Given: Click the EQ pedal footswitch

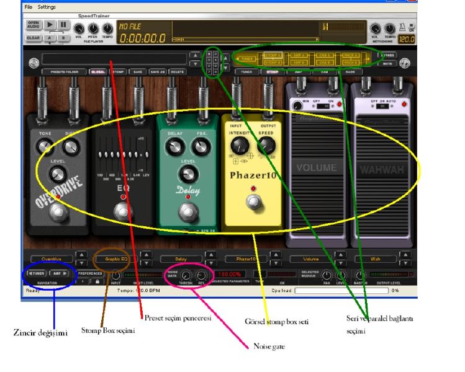Looking at the screenshot, I should [122, 213].
